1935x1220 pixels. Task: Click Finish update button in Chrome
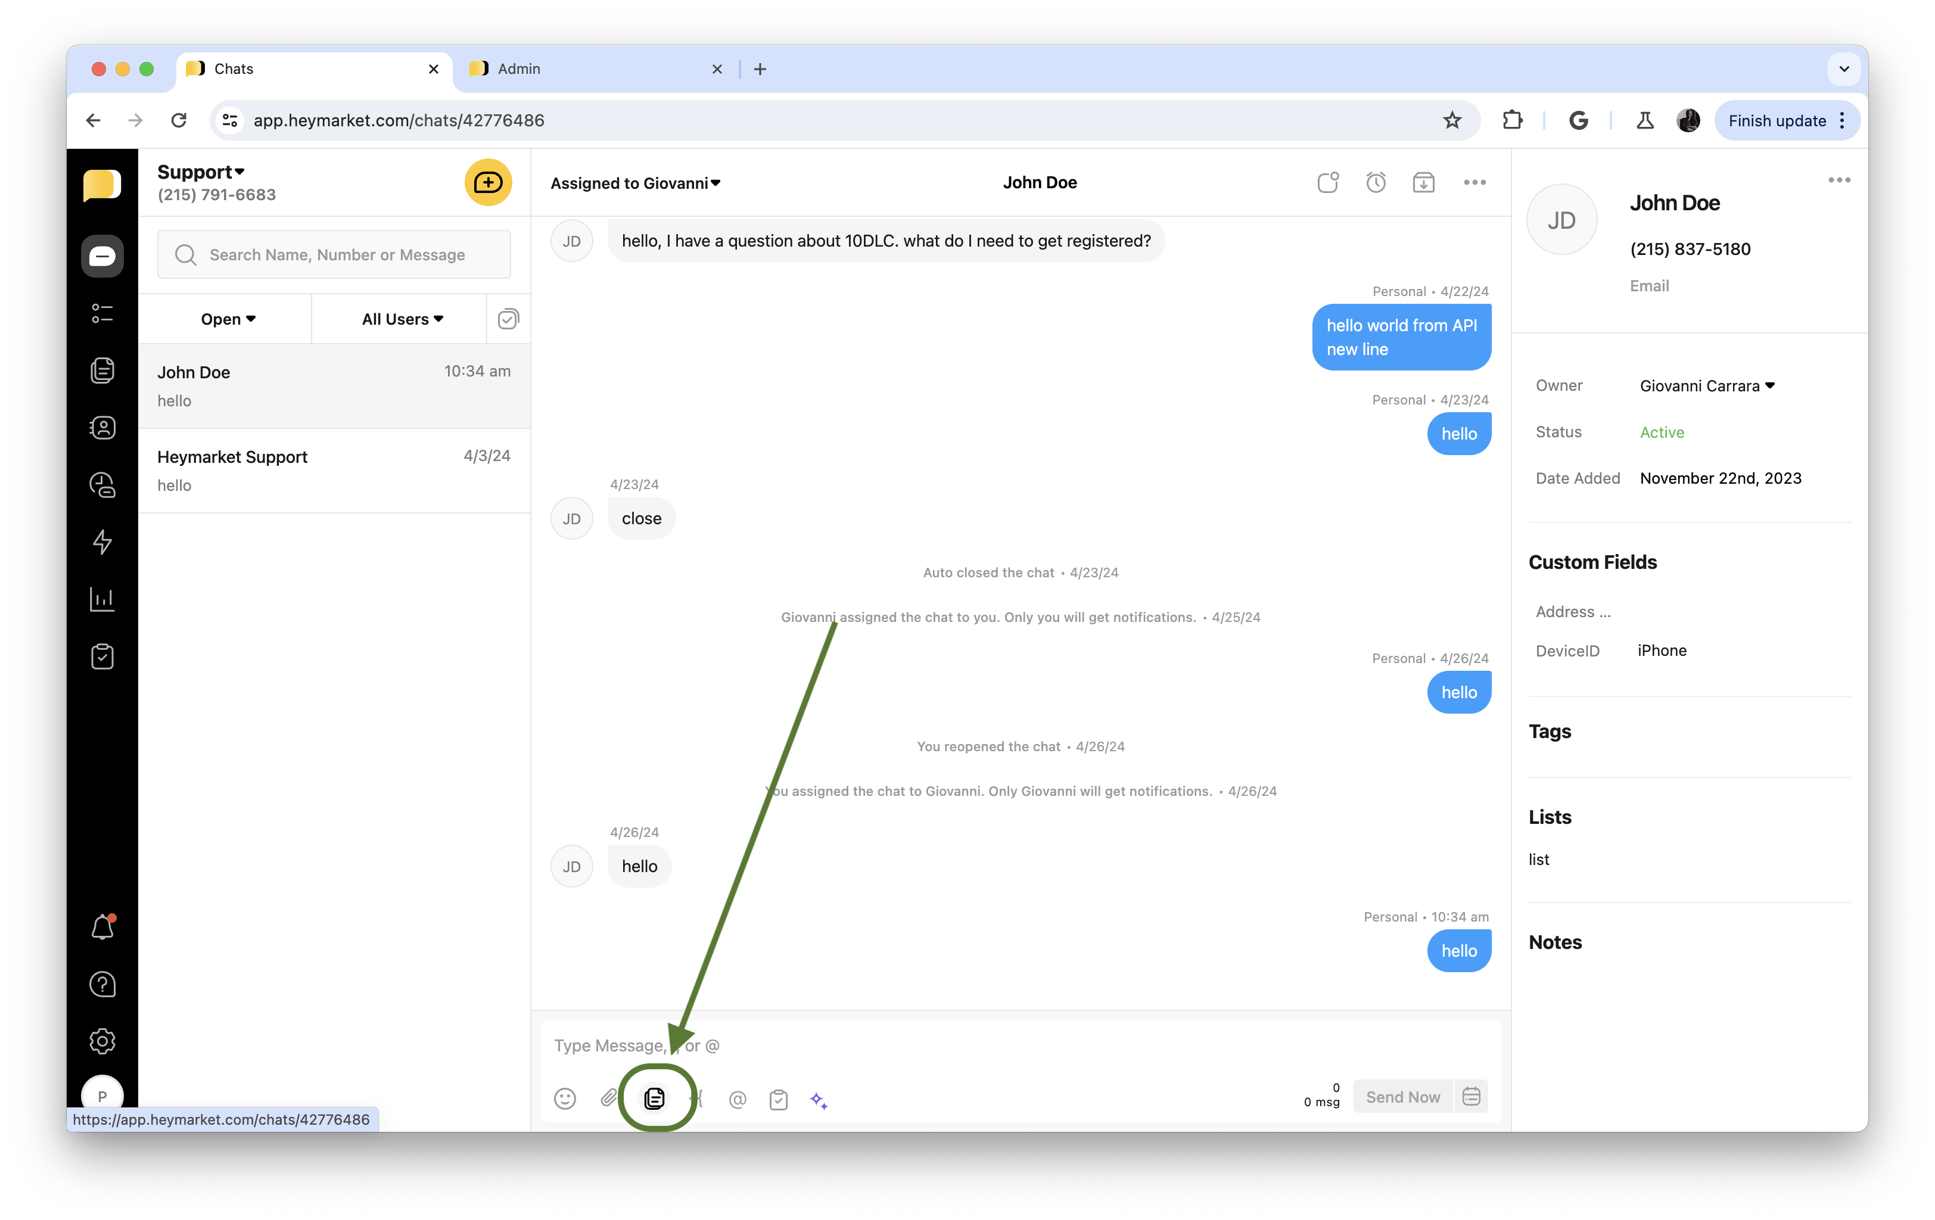coord(1777,120)
